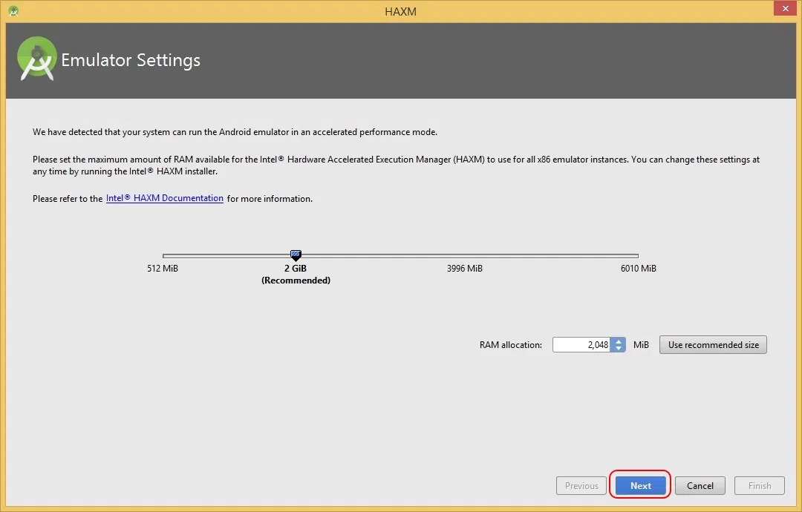
Task: Click the 6010 MiB slider label
Action: [639, 269]
